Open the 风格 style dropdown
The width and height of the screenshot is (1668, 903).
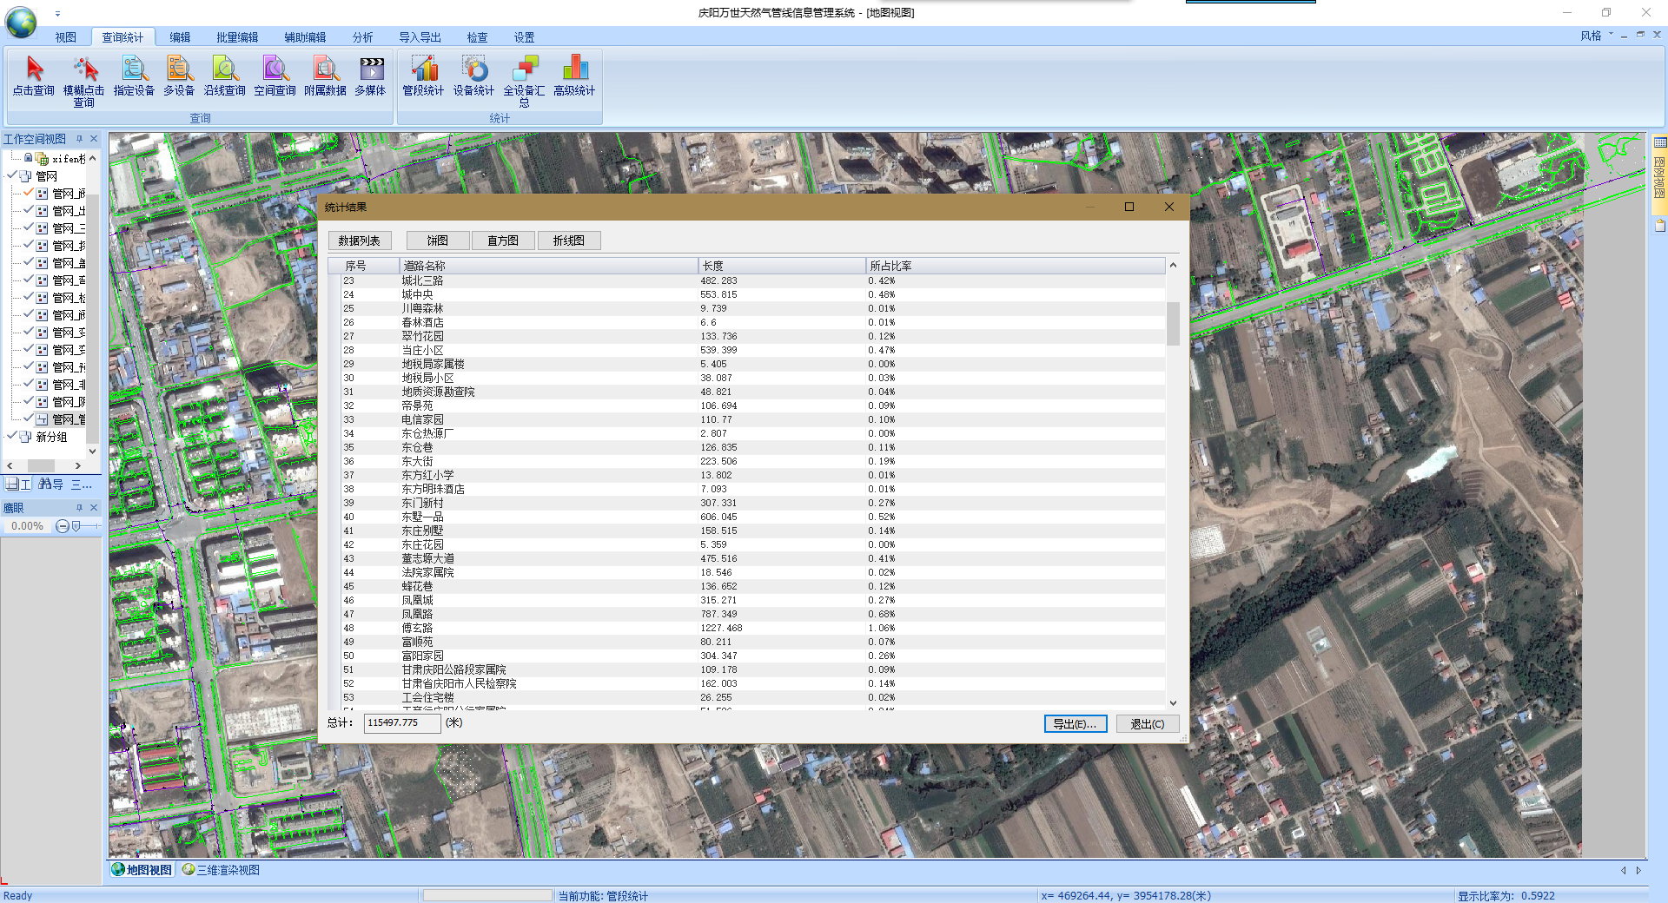pos(1592,36)
